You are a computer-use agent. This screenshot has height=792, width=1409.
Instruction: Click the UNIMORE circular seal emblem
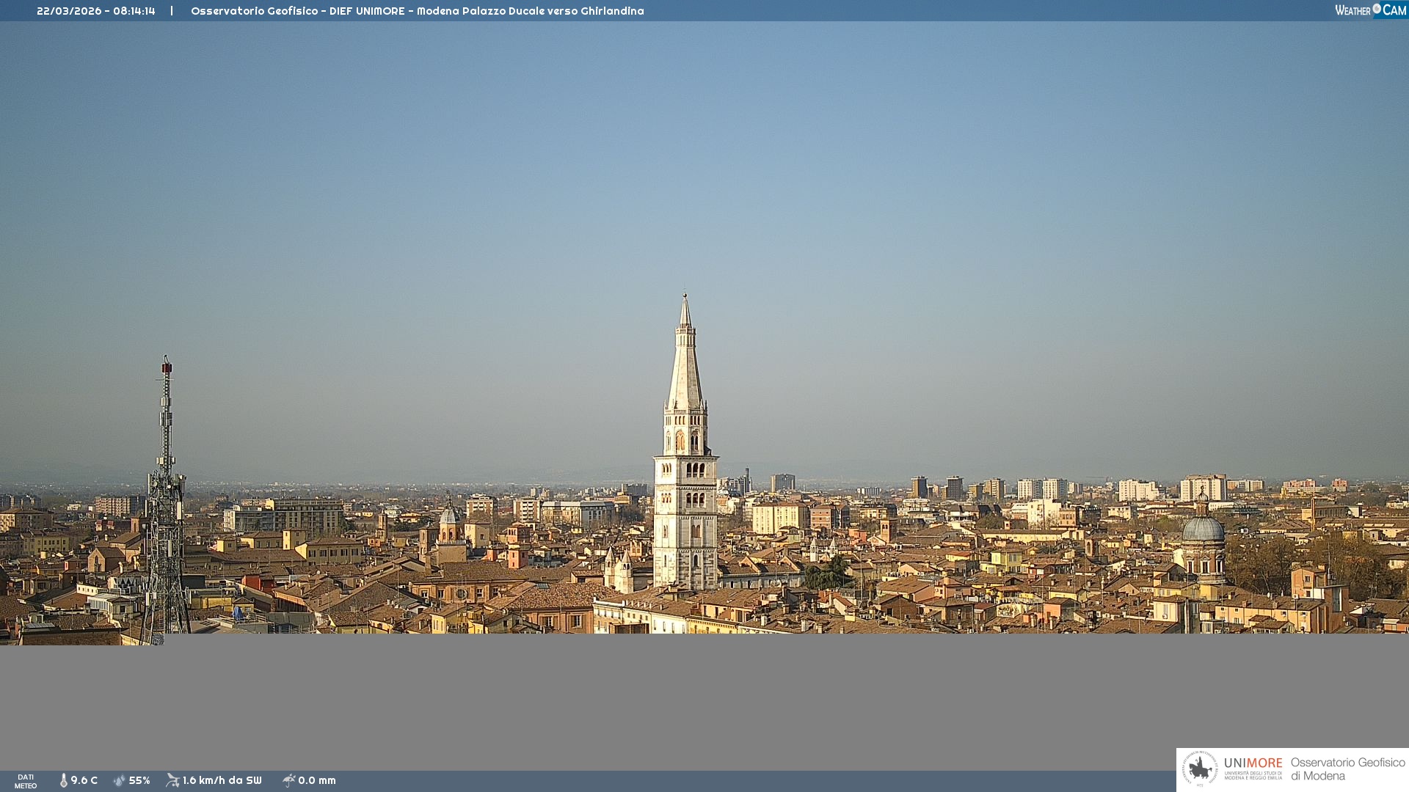tap(1200, 769)
